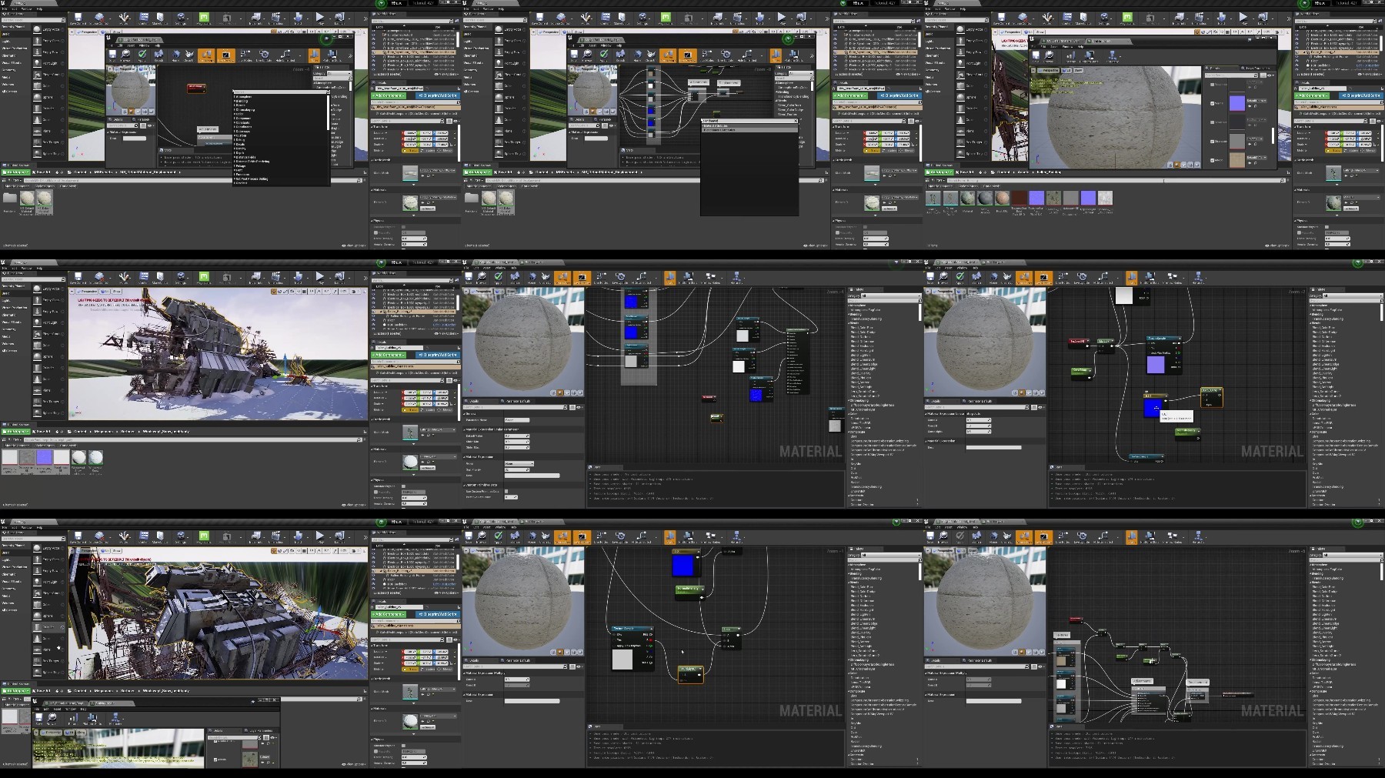The width and height of the screenshot is (1385, 778).
Task: Click the green Marketplace icon in bottom-left frame toolbar
Action: coord(204,536)
